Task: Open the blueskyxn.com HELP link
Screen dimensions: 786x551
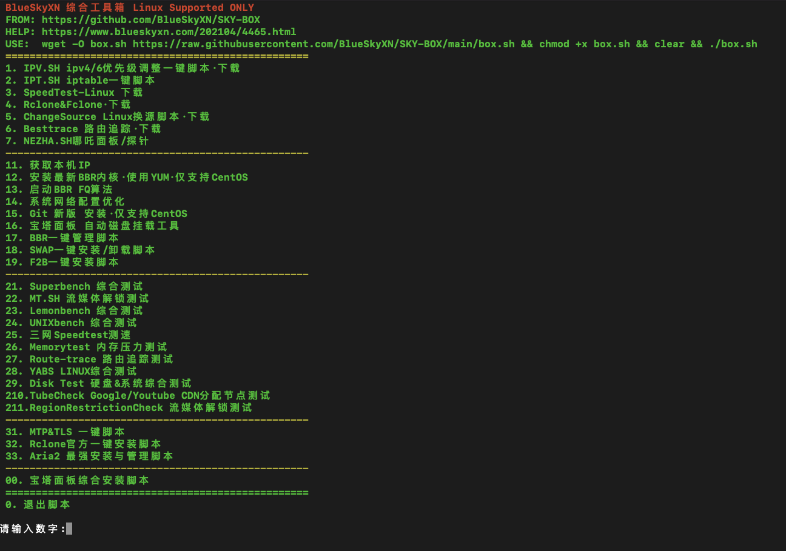Action: pyautogui.click(x=169, y=32)
